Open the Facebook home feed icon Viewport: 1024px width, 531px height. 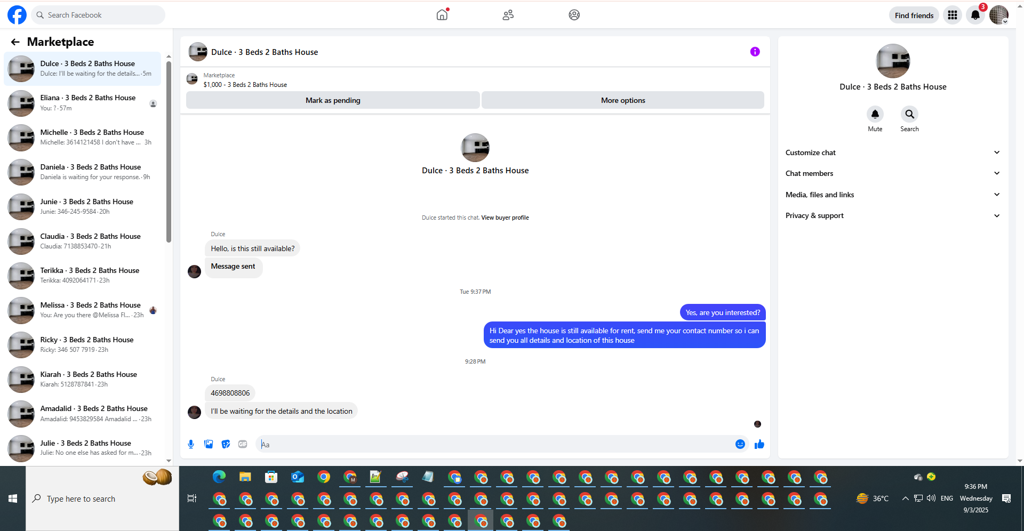pyautogui.click(x=442, y=15)
